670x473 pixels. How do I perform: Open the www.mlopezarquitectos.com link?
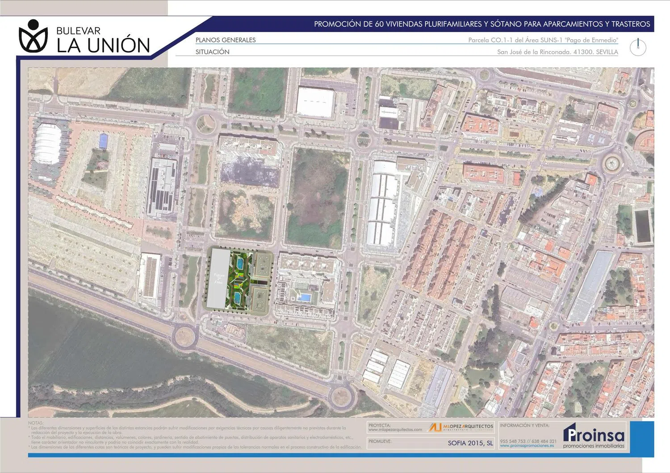click(x=395, y=430)
